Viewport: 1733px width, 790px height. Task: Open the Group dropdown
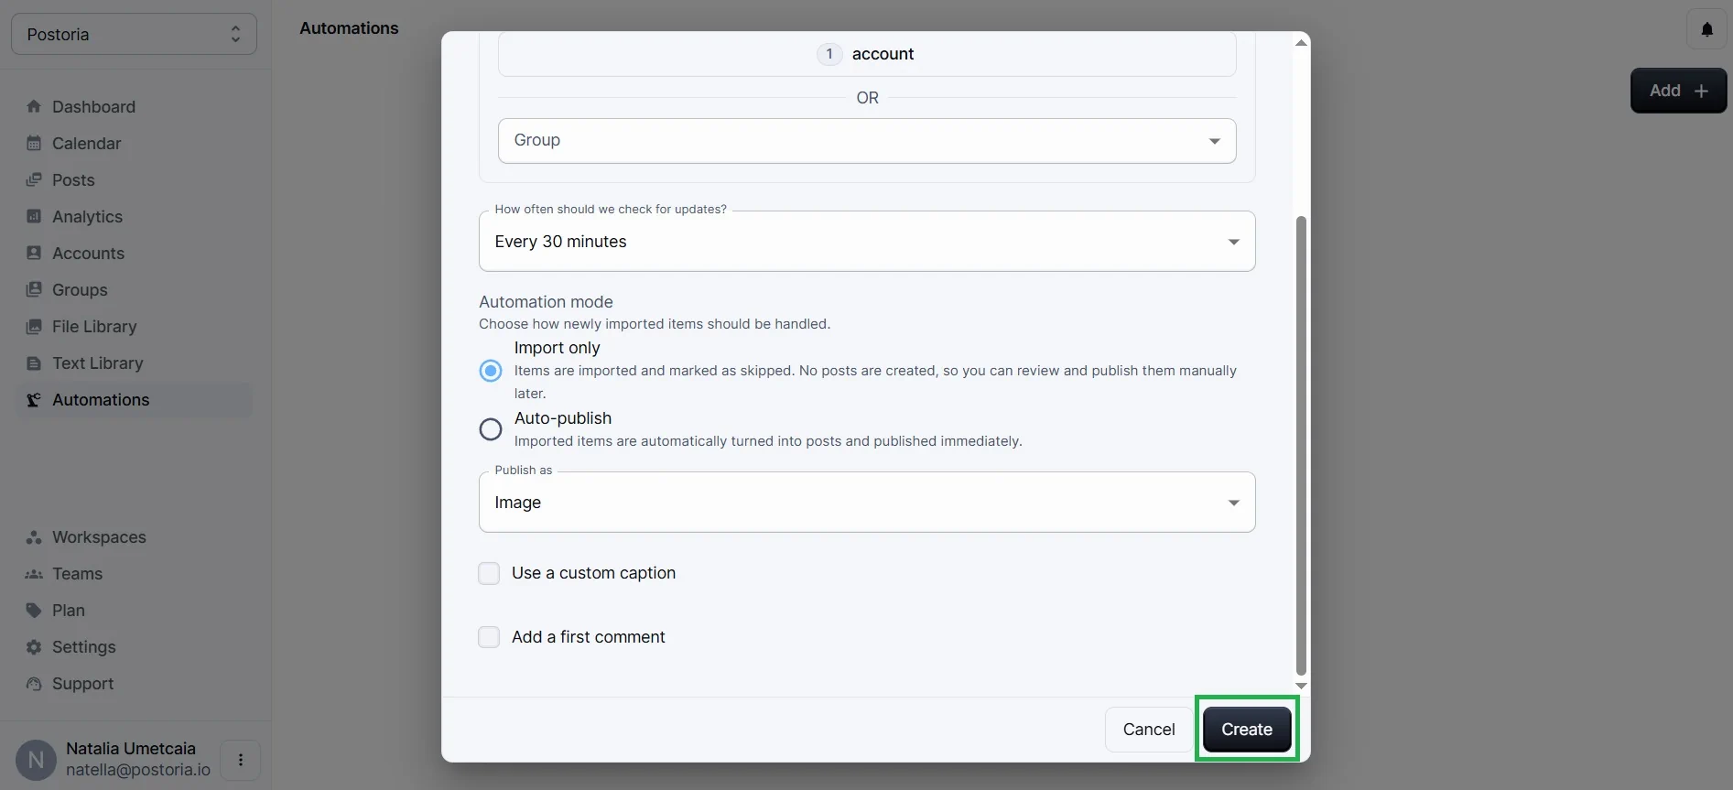(x=867, y=140)
